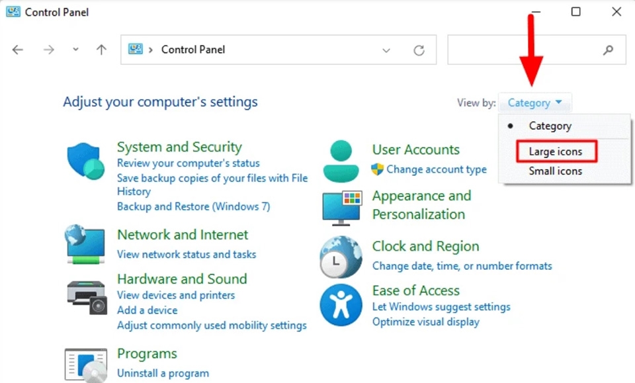This screenshot has width=635, height=383.
Task: Open the Network and Internet globe icon
Action: pyautogui.click(x=85, y=244)
